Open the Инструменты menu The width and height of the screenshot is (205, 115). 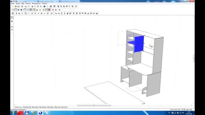(36, 4)
